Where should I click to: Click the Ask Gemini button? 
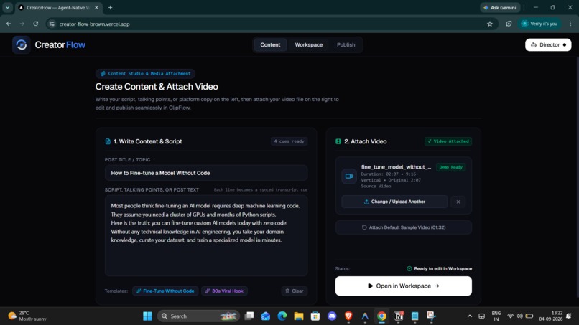coord(500,7)
